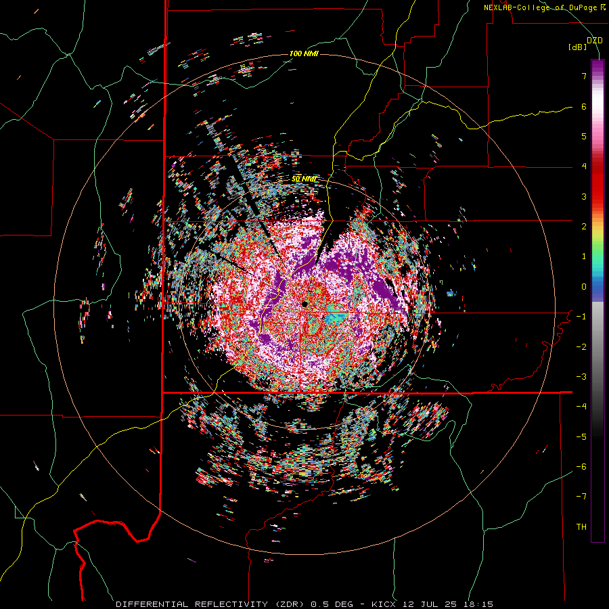Click the KICX station identifier in caption
Screen dimensions: 609x609
coord(384,604)
